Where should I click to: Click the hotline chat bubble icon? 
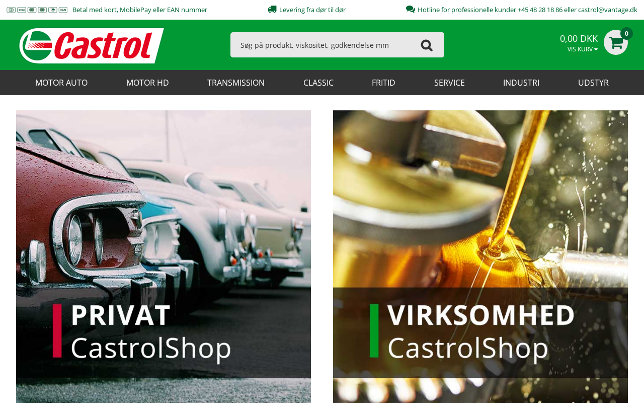click(x=411, y=9)
